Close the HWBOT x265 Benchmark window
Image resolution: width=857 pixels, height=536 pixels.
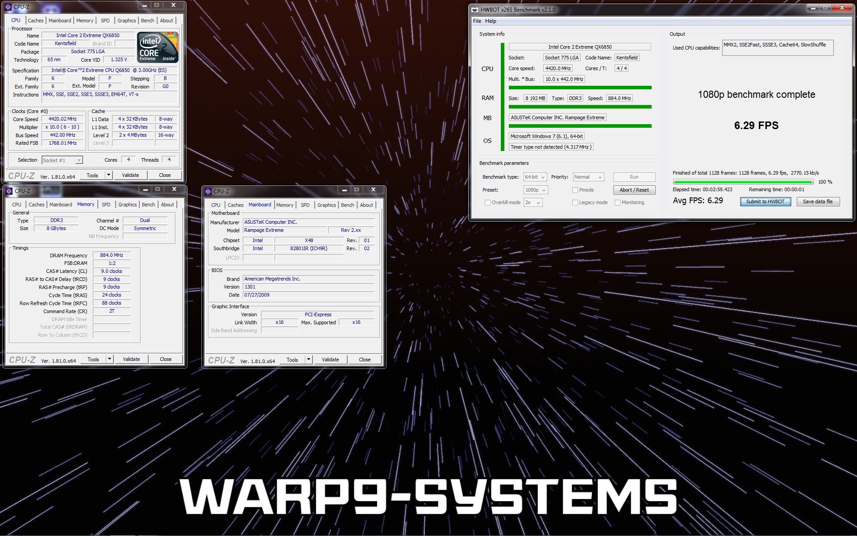[x=842, y=8]
